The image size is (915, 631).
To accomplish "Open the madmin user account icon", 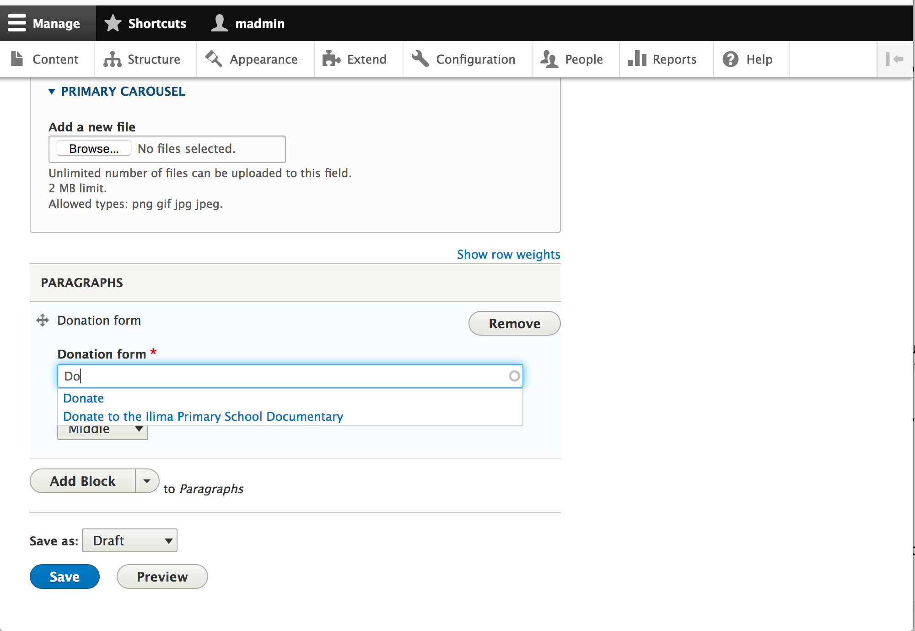I will click(x=219, y=22).
